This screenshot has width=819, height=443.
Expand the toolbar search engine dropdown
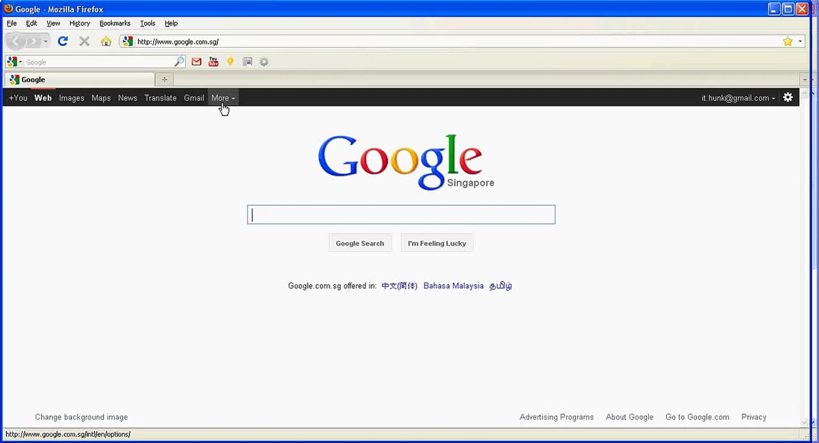(14, 62)
